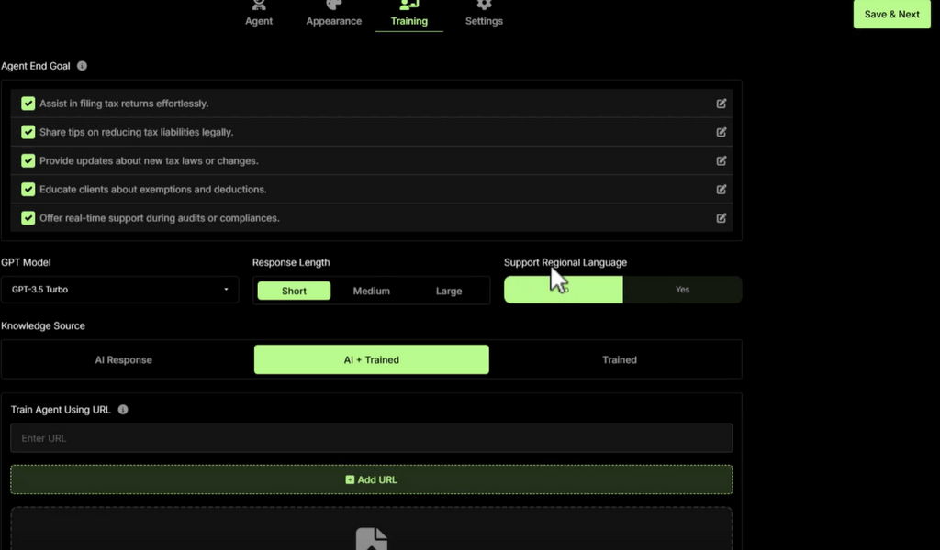Viewport: 940px width, 550px height.
Task: Toggle checkbox for 'Educate clients about exemptions'
Action: click(28, 190)
